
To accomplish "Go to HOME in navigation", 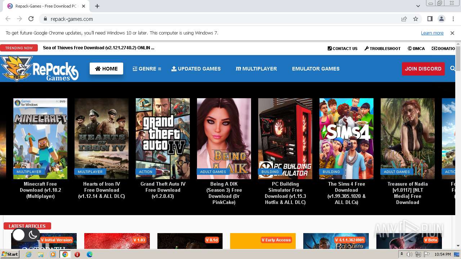I will coord(106,69).
